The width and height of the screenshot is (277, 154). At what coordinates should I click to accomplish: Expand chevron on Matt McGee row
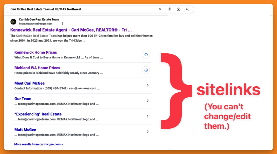[148, 132]
